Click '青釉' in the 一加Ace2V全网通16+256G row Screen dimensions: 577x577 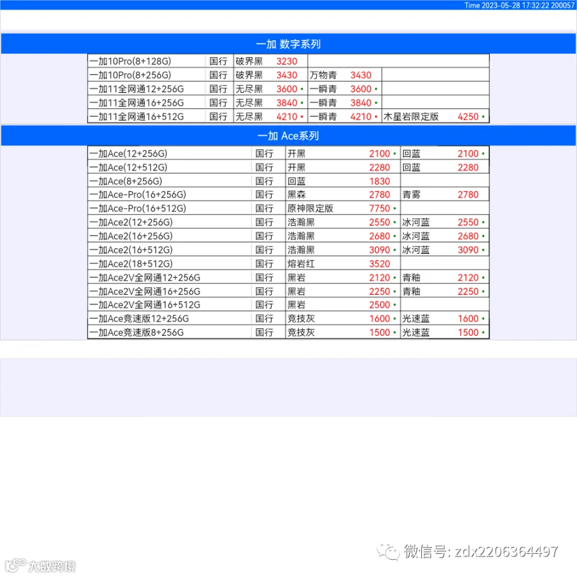coord(412,292)
